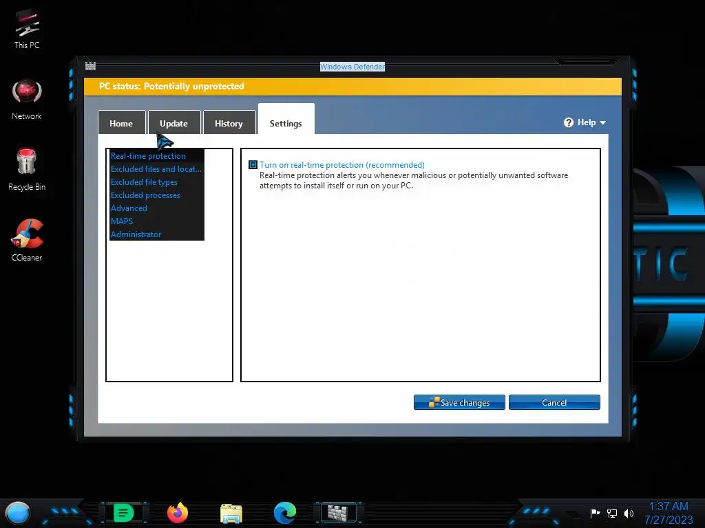Open the Network desktop icon
Screen dimensions: 705x528
click(27, 99)
